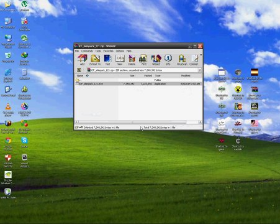Select uTorrent desktop icon
The height and width of the screenshot is (224, 280).
[x=24, y=6]
